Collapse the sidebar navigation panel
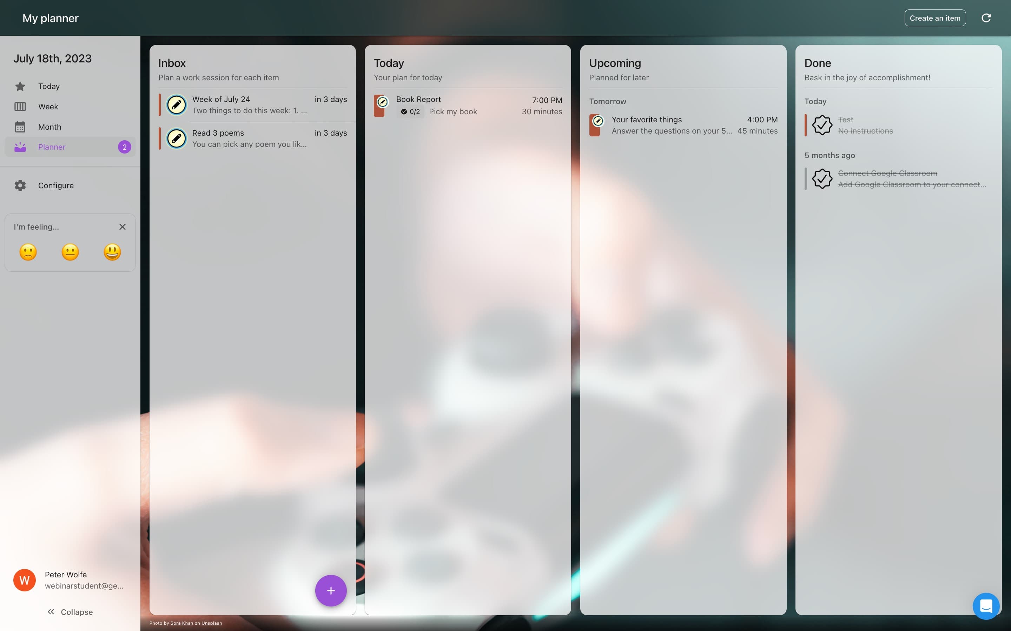The image size is (1011, 631). click(70, 612)
